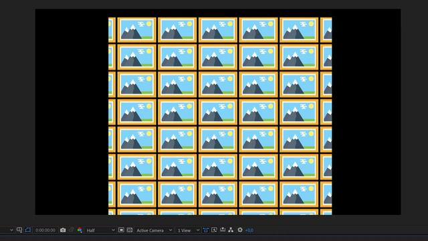Open grid and guide options
Screen dimensions: 428x241
coord(19,230)
